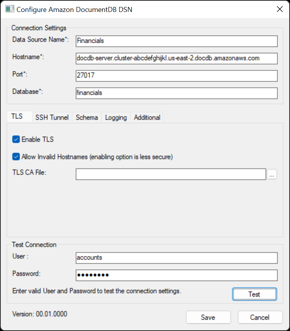Switch to the Logging tab
The height and width of the screenshot is (331, 290).
click(116, 118)
